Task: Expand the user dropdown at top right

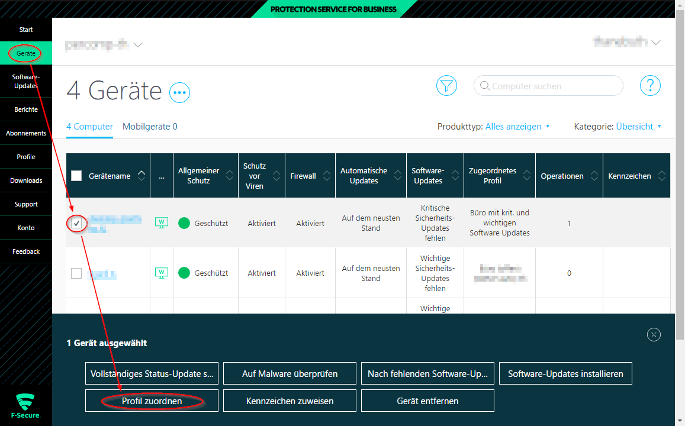Action: [x=656, y=43]
